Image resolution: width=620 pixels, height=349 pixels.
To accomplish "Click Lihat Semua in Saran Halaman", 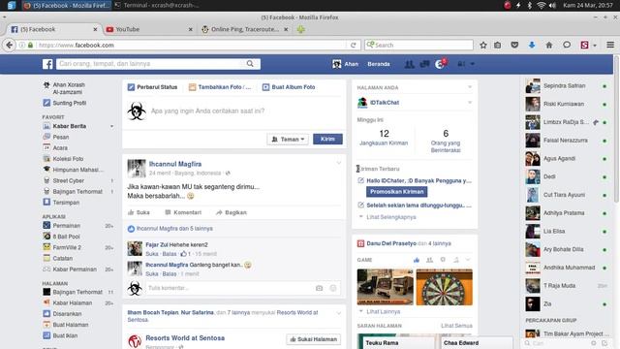I will tap(456, 326).
